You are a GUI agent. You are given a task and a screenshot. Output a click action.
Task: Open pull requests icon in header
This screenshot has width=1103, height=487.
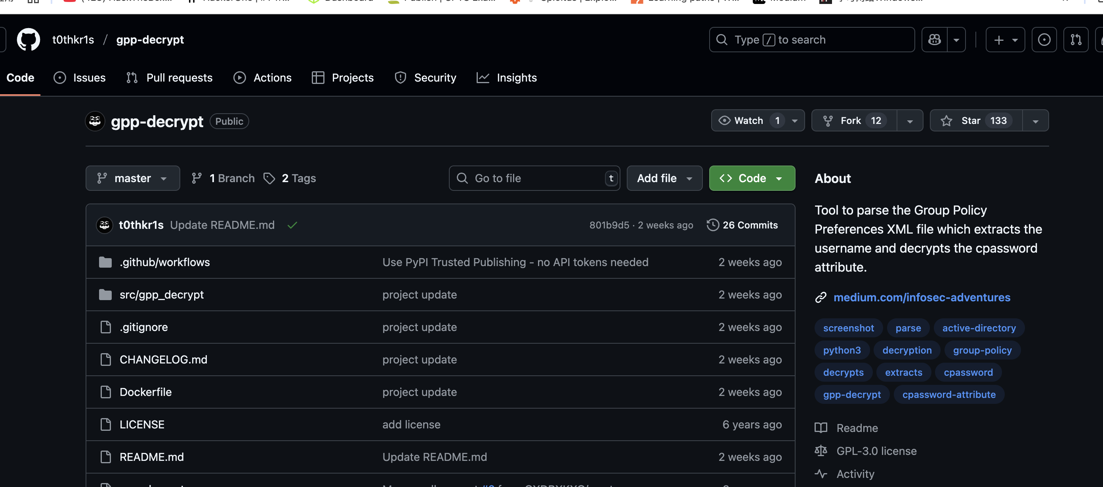click(1076, 40)
